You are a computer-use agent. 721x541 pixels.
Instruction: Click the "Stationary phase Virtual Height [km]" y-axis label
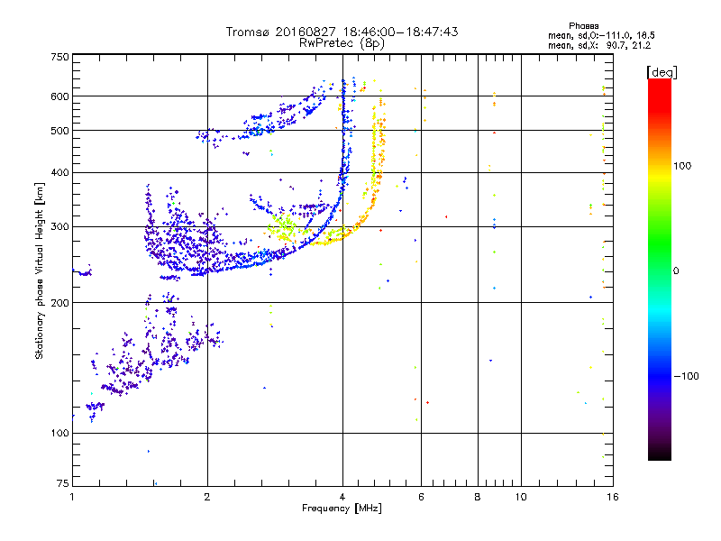40,271
